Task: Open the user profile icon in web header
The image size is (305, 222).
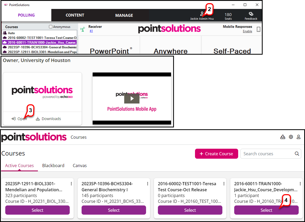Action: tap(299, 137)
